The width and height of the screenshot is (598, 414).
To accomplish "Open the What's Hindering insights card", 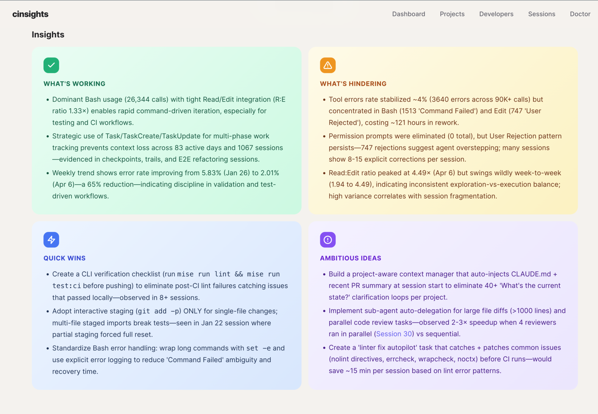I will click(443, 130).
